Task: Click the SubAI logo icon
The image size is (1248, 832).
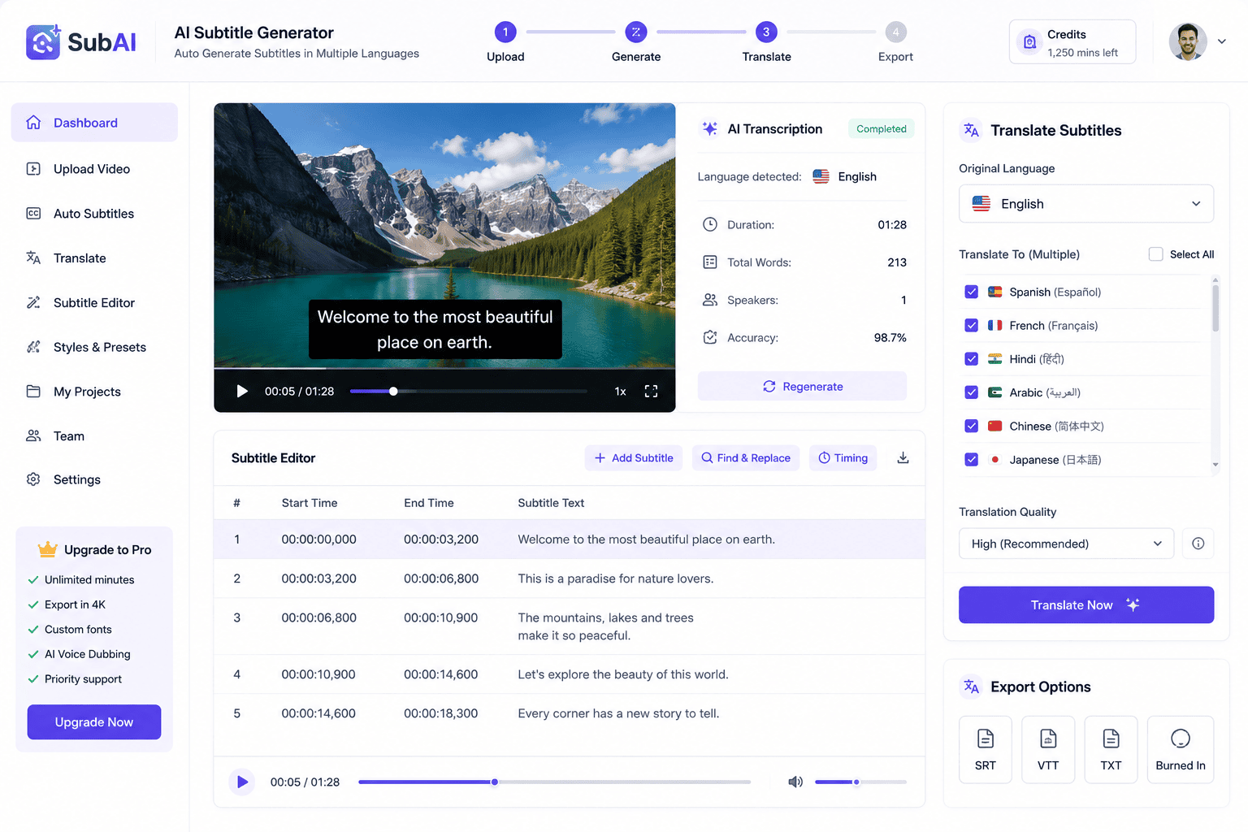Action: point(43,41)
